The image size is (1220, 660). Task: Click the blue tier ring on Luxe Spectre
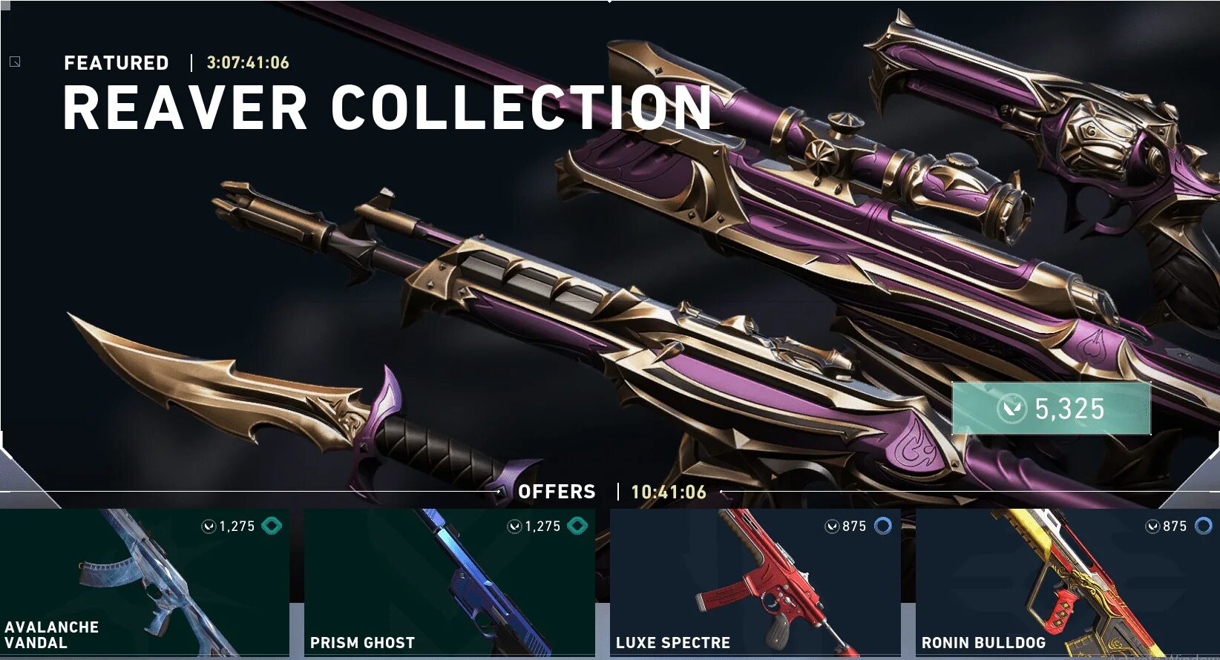883,526
